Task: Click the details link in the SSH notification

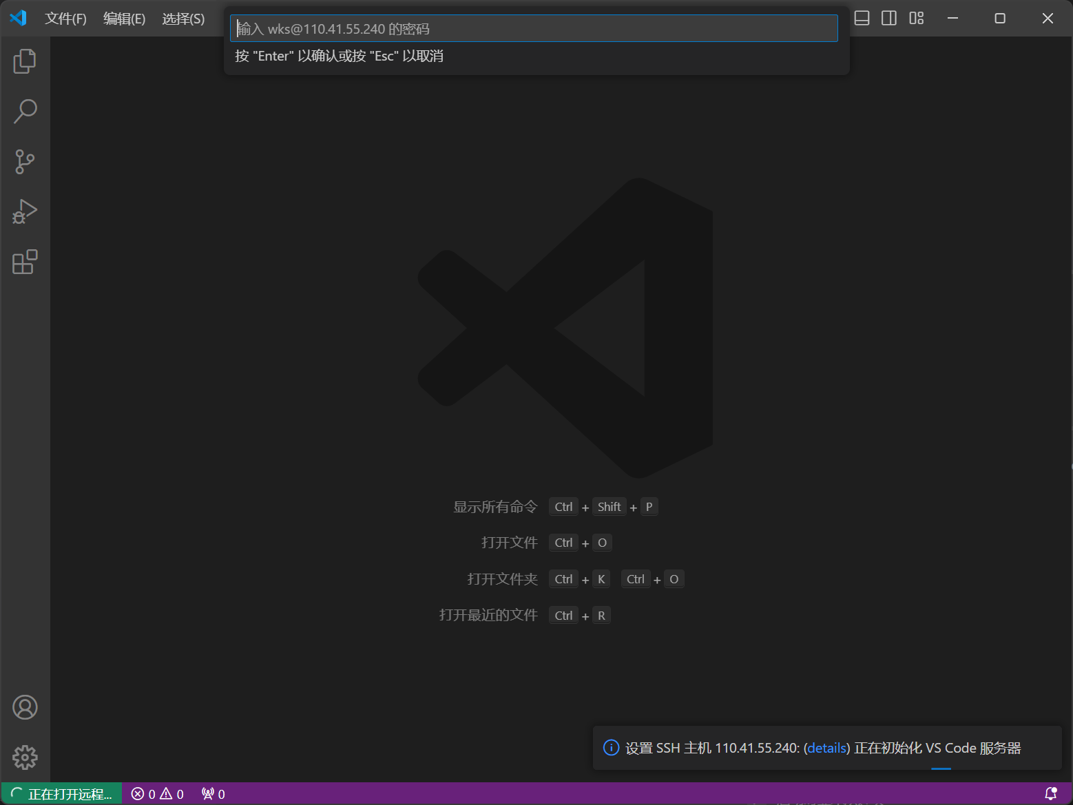Action: pos(826,747)
